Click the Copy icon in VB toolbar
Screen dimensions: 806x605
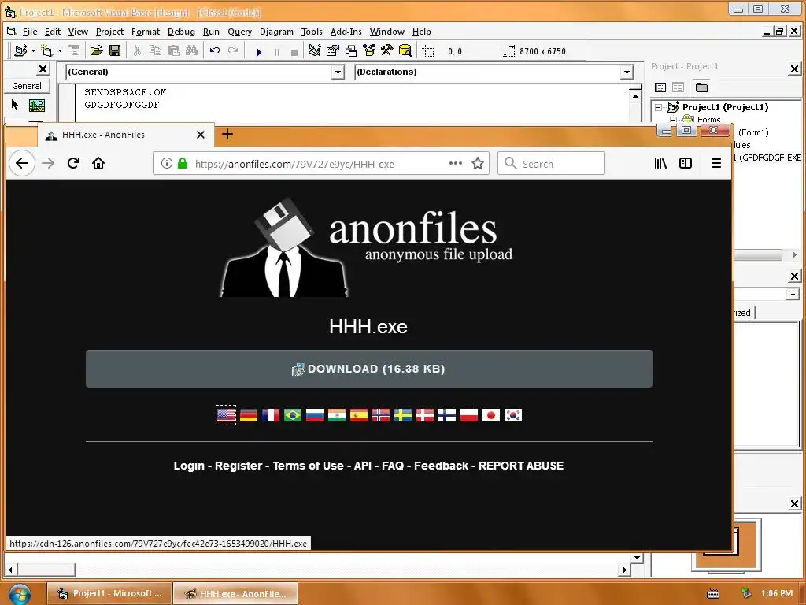tap(155, 50)
